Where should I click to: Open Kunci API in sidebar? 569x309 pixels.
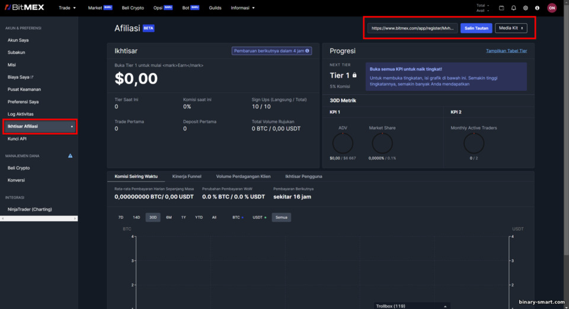point(17,139)
